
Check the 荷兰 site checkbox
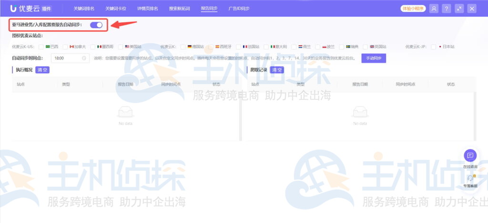click(294, 47)
